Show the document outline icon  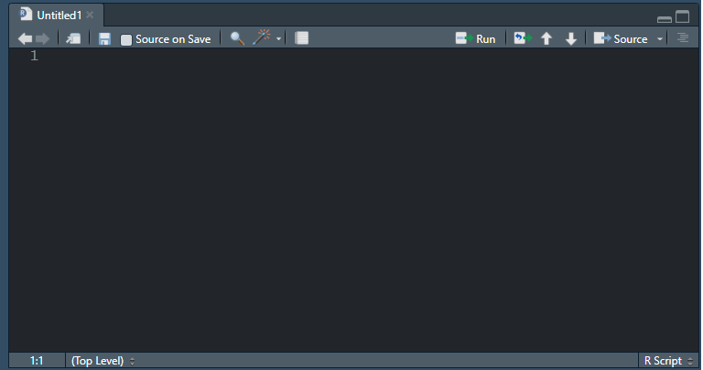(683, 38)
